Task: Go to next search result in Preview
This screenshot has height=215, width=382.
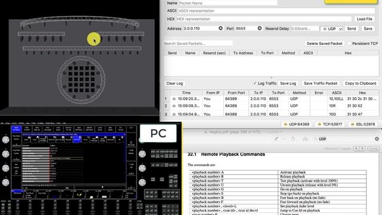Action: tap(362, 149)
